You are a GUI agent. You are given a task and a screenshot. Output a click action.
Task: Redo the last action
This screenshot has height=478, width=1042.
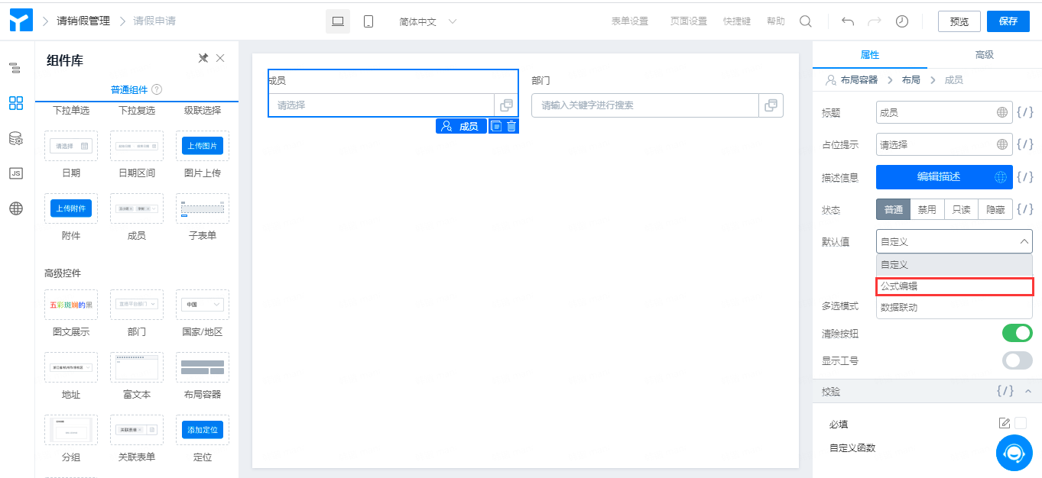[x=875, y=21]
